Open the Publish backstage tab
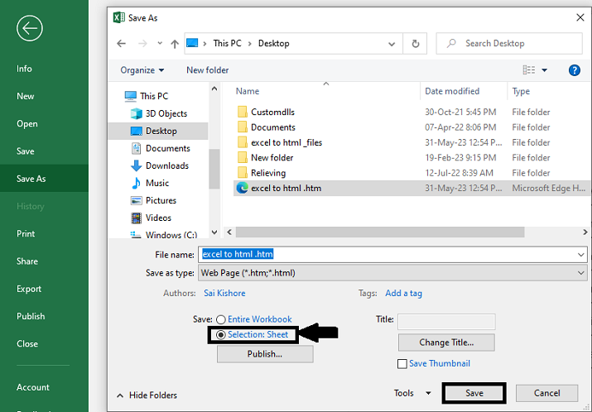The image size is (592, 412). point(31,317)
